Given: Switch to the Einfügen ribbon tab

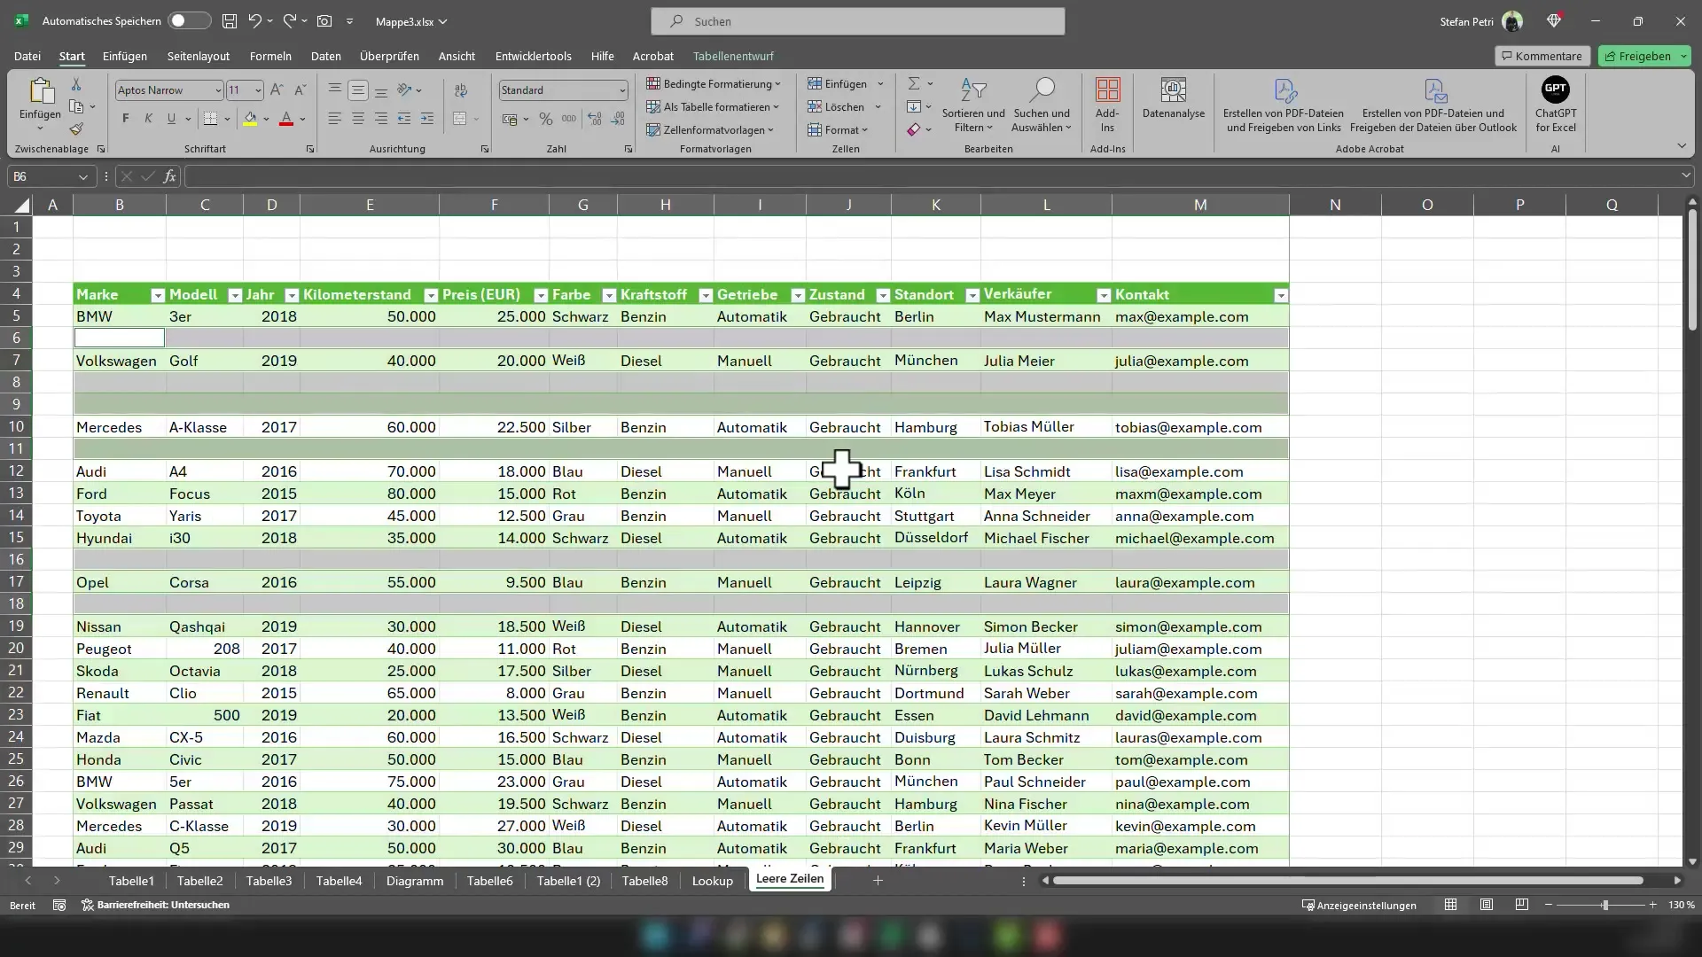Looking at the screenshot, I should click(125, 56).
